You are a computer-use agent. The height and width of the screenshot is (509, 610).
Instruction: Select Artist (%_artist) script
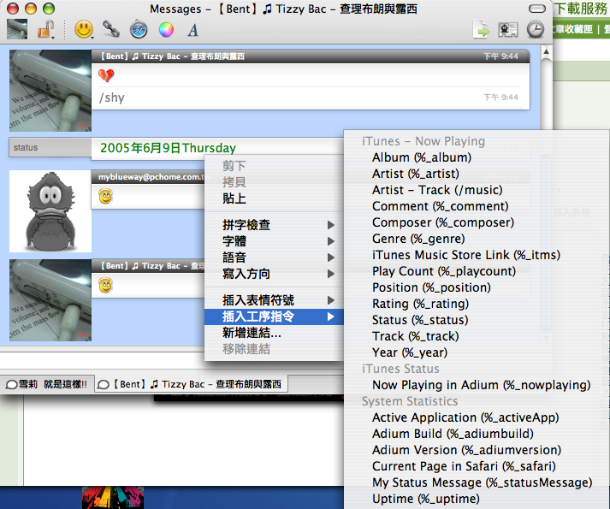click(477, 174)
